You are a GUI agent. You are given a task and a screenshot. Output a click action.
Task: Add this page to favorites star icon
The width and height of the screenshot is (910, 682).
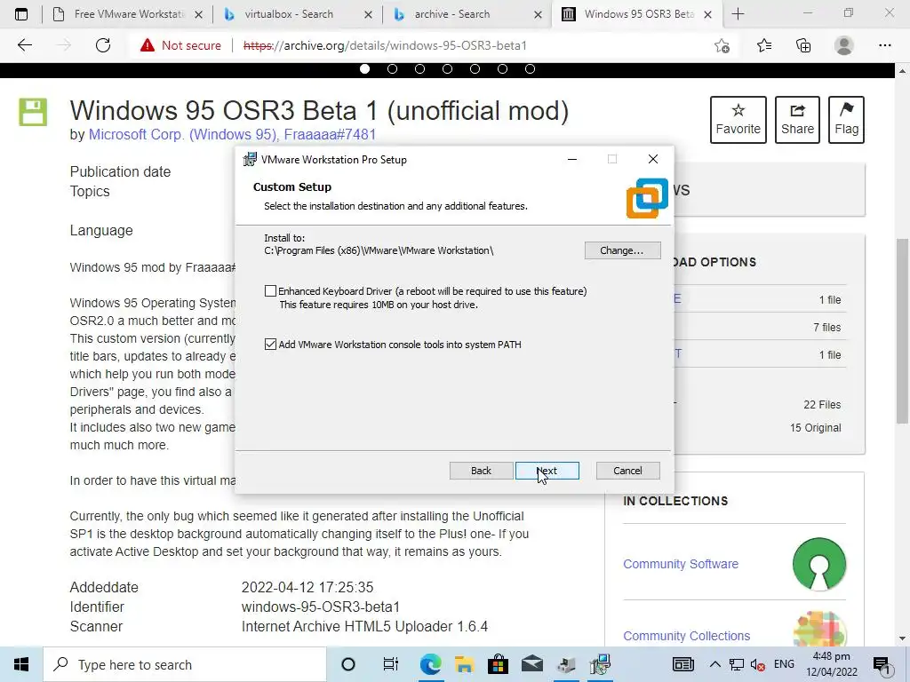click(x=722, y=45)
